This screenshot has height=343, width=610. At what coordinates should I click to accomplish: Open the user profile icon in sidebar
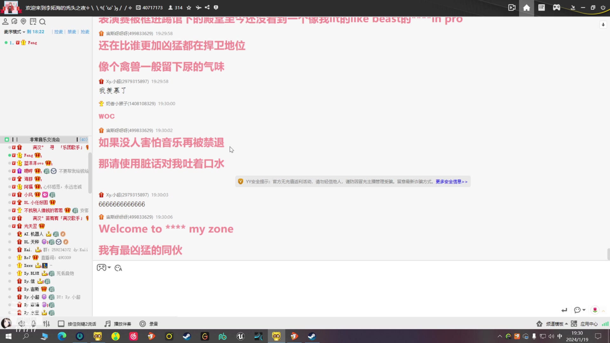pyautogui.click(x=5, y=21)
